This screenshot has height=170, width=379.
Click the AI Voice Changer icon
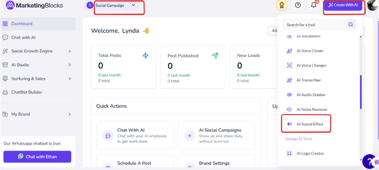point(289,66)
